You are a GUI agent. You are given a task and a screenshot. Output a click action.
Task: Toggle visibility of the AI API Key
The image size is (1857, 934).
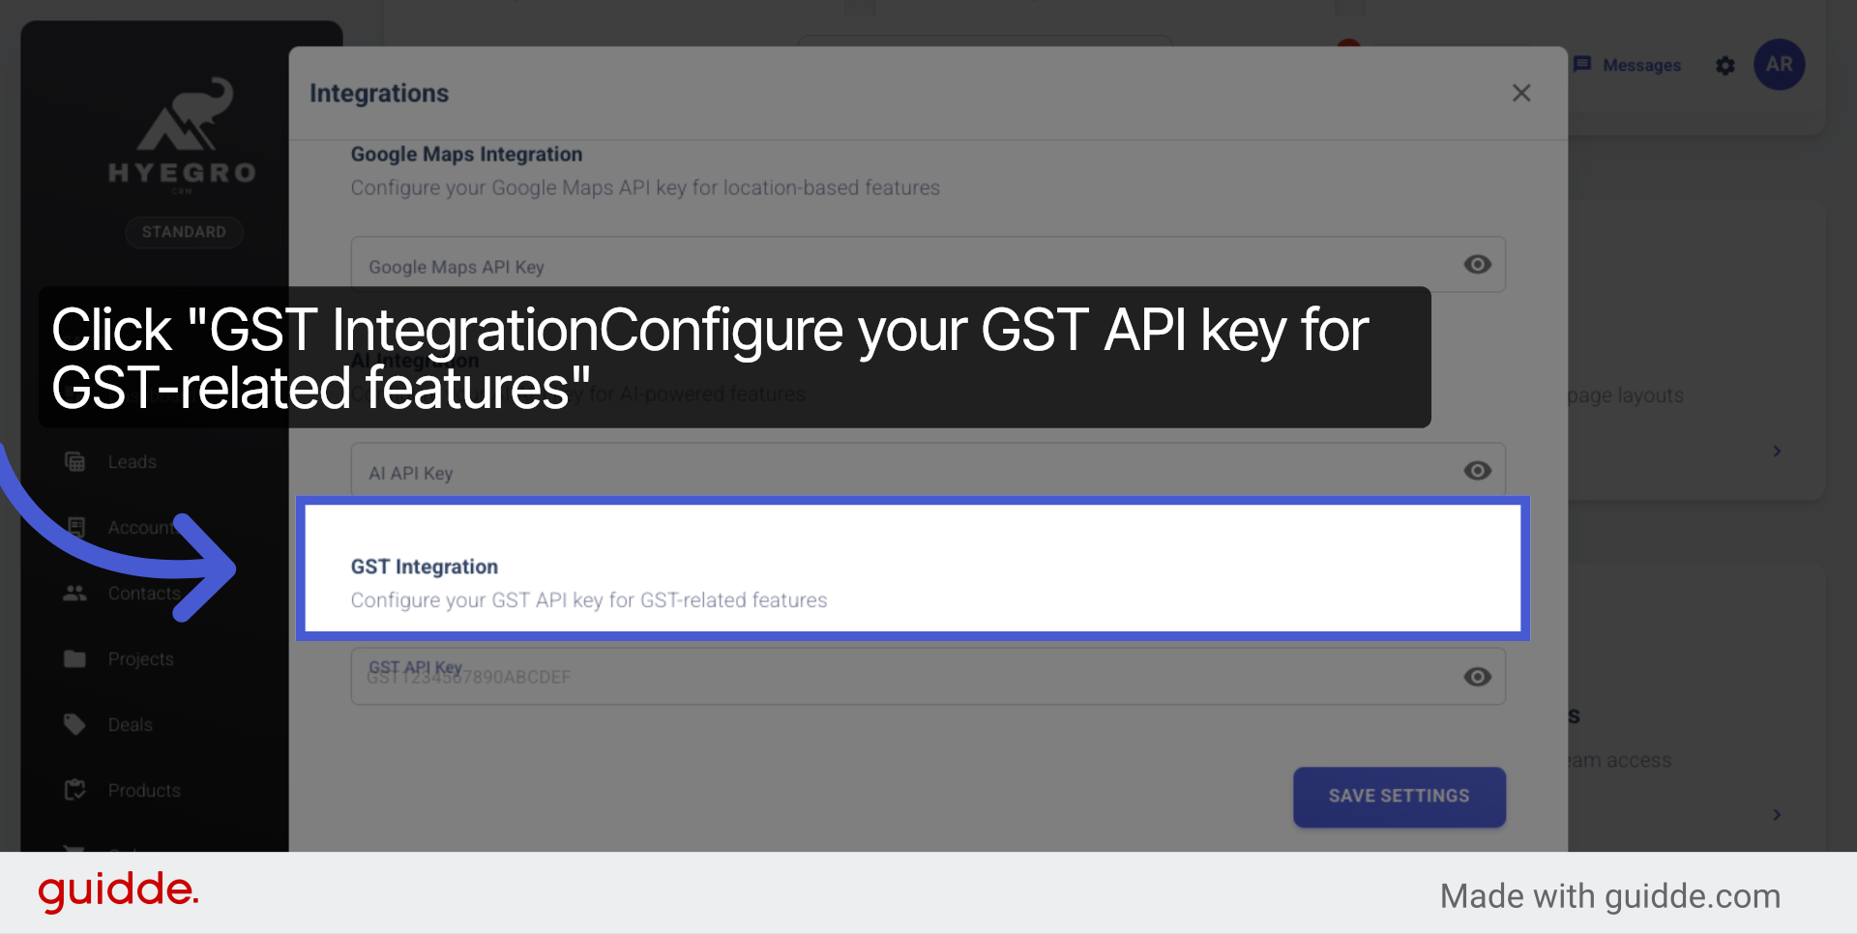point(1477,471)
